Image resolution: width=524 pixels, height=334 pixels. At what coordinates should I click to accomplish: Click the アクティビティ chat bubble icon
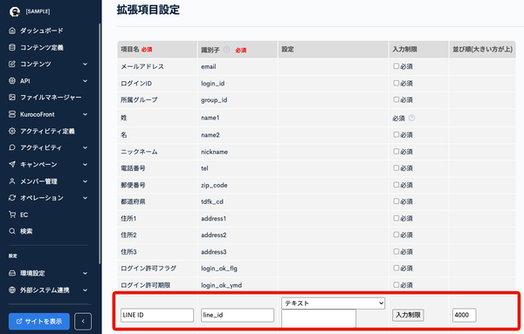[12, 147]
